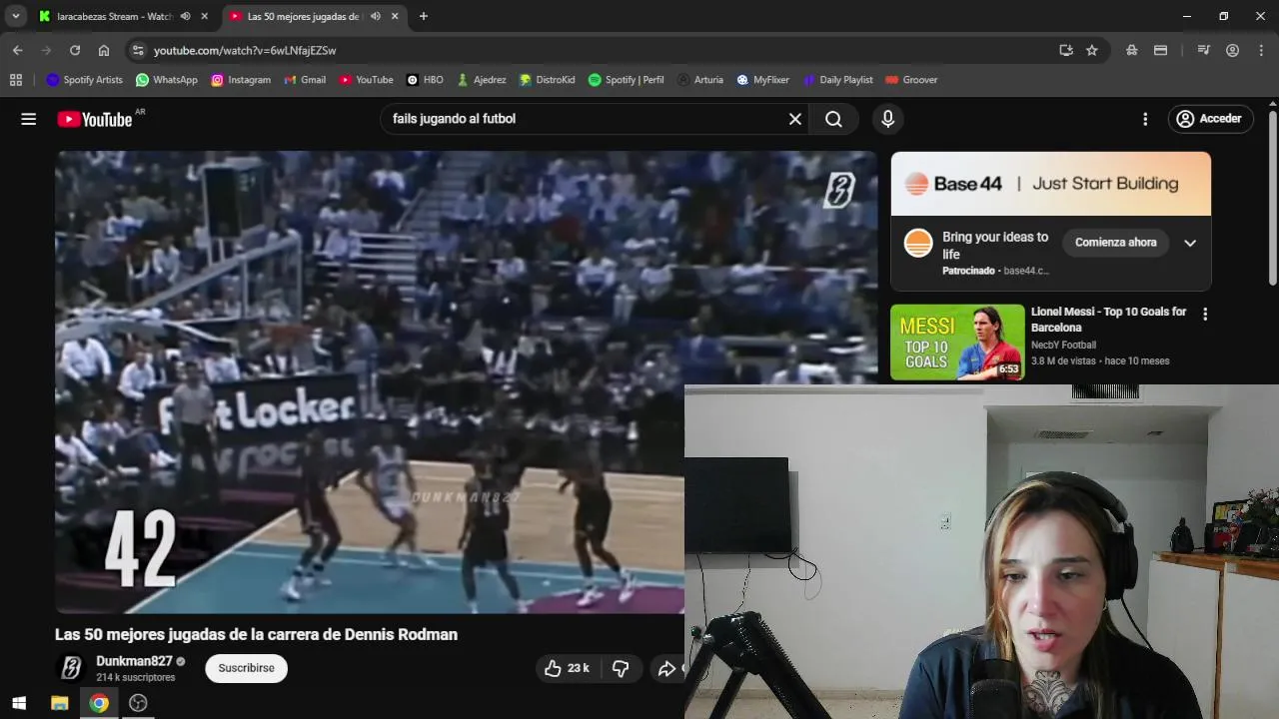This screenshot has width=1279, height=719.
Task: Dislike the video with thumbs-down icon
Action: pos(621,668)
